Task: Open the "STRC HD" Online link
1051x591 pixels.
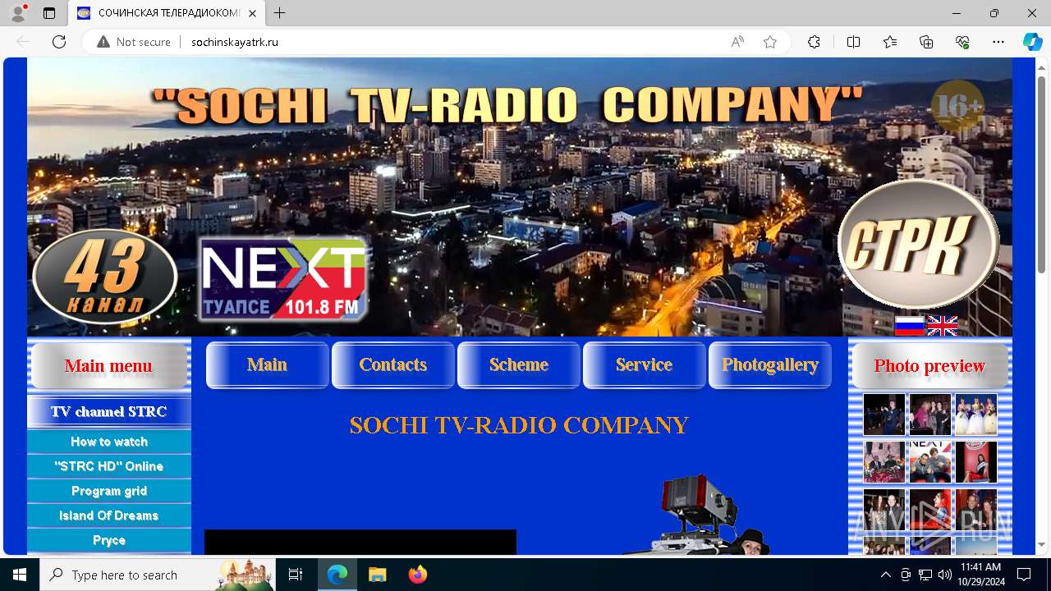Action: pos(109,466)
